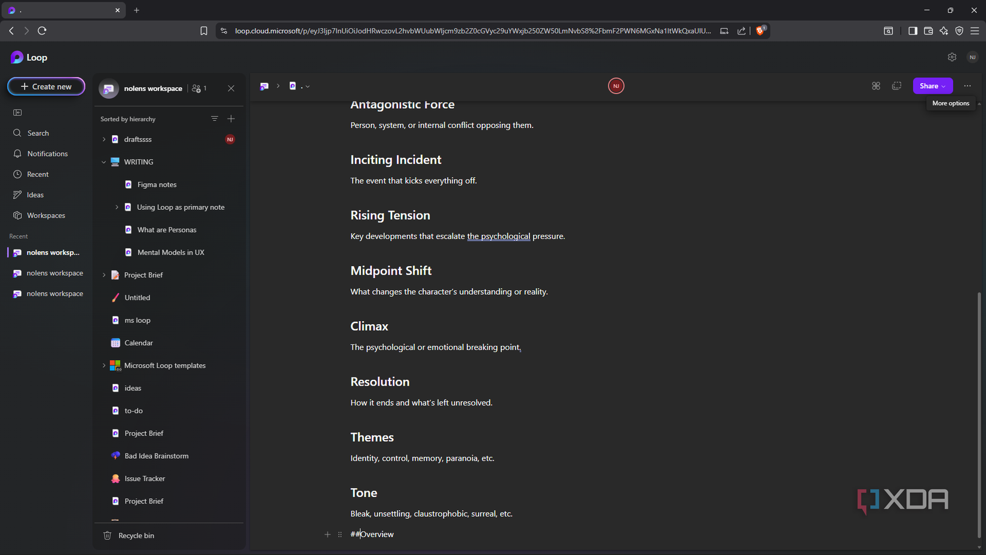The height and width of the screenshot is (555, 986).
Task: Click the More options ellipsis icon
Action: click(967, 86)
